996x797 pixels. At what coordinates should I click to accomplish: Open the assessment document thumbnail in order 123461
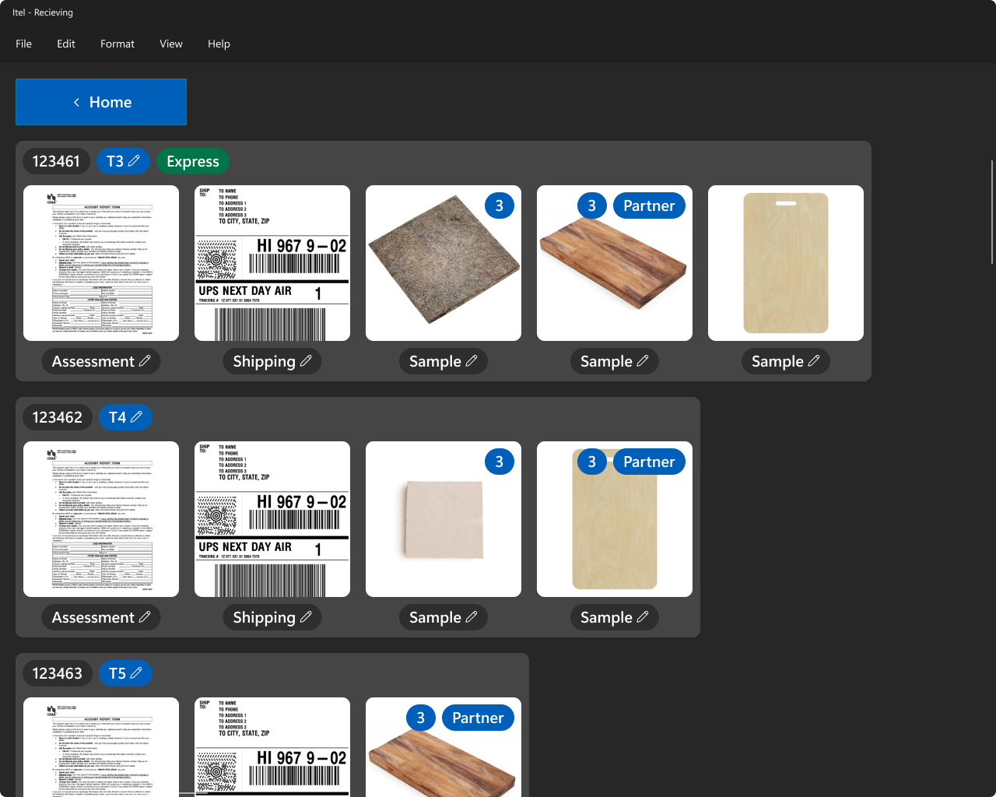coord(101,263)
